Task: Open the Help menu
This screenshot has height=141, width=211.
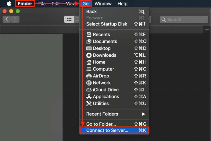Action: pos(122,4)
